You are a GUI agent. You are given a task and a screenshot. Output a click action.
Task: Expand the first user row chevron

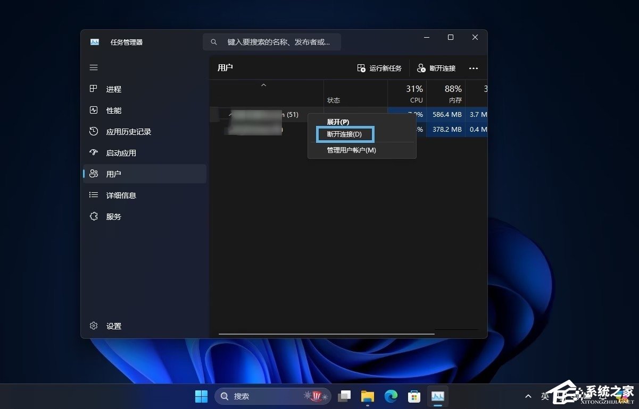(x=230, y=114)
